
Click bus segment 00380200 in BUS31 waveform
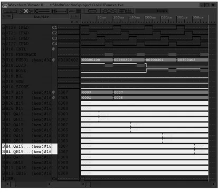click(x=129, y=60)
